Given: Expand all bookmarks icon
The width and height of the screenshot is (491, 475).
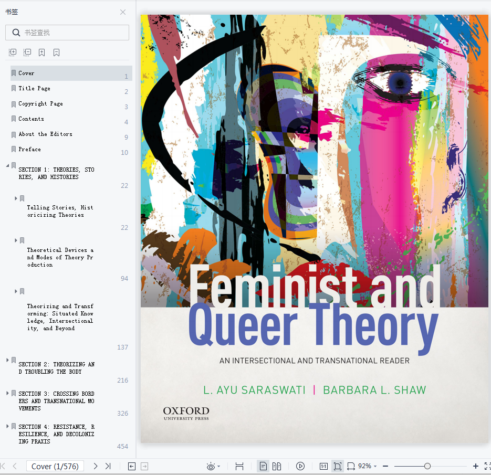Looking at the screenshot, I should coord(13,52).
